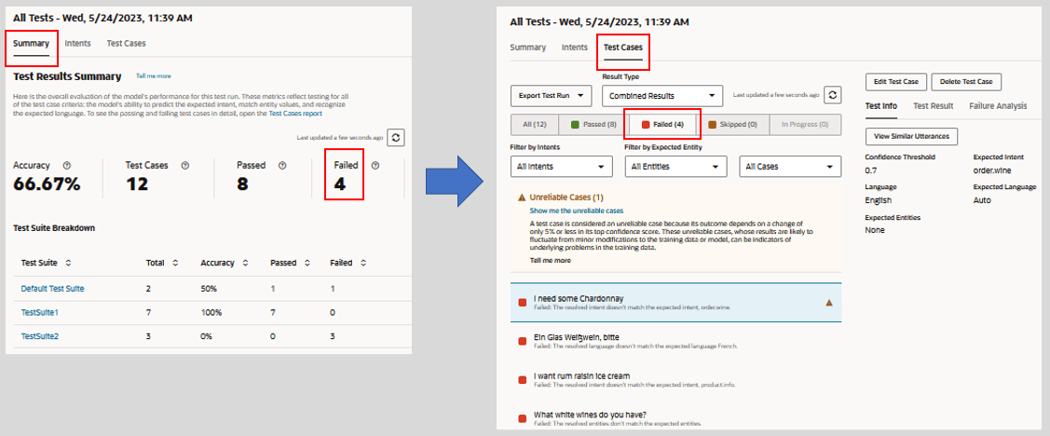Open the All Entities filter dropdown
1050x436 pixels.
pos(675,167)
